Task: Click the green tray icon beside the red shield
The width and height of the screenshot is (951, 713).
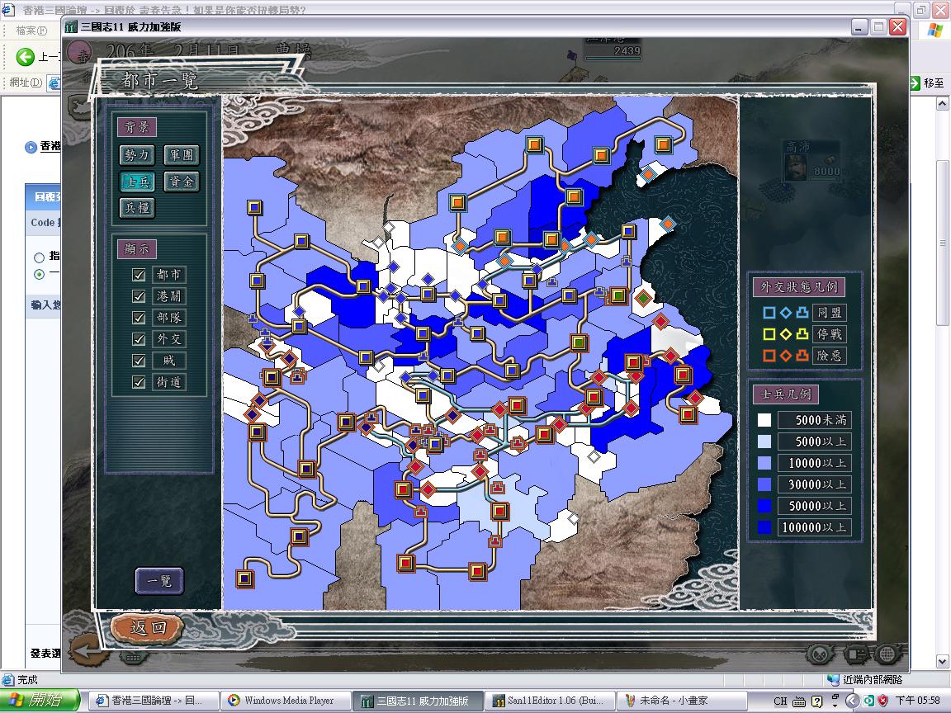Action: (x=868, y=701)
